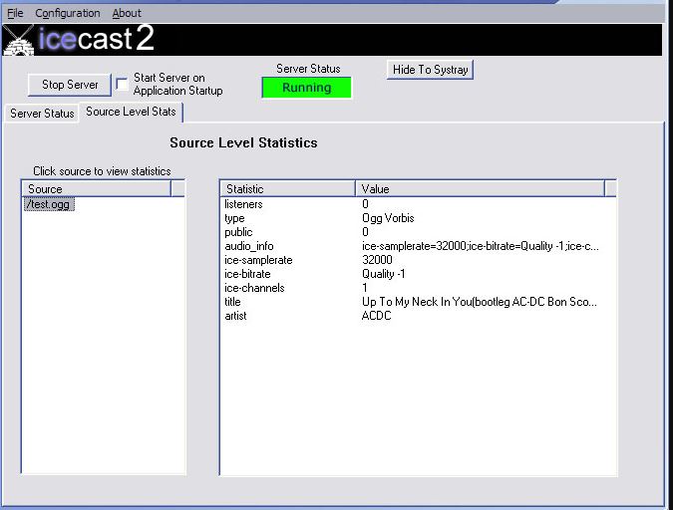Enable Start Server on Application Startup checkbox
The width and height of the screenshot is (673, 510).
(x=123, y=84)
